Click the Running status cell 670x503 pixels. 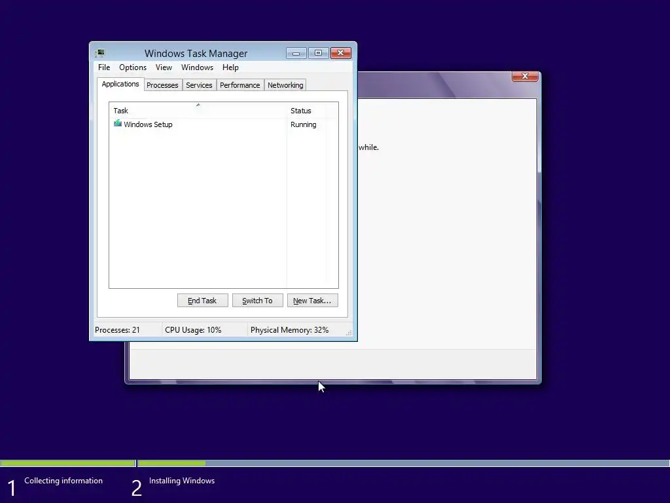304,124
